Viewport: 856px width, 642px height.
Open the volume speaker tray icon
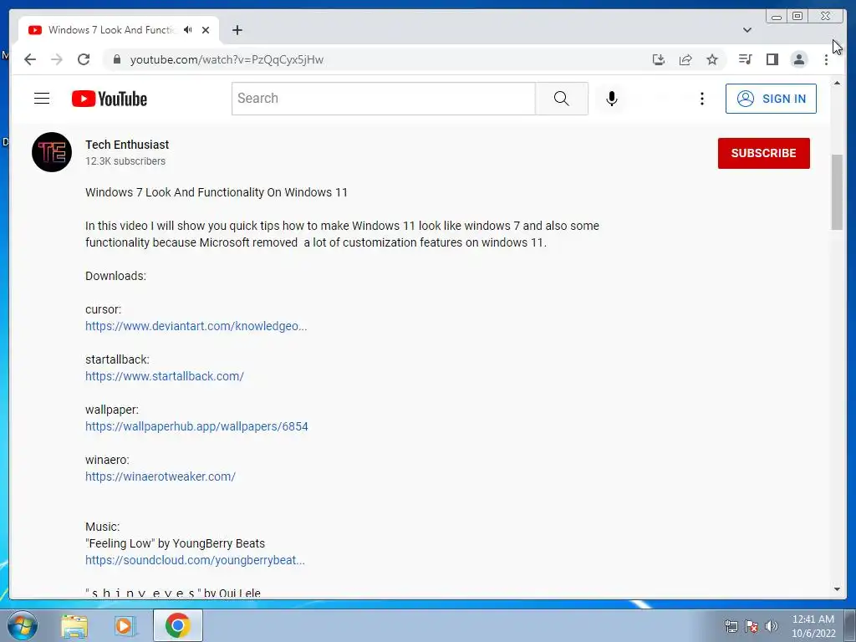pyautogui.click(x=772, y=626)
